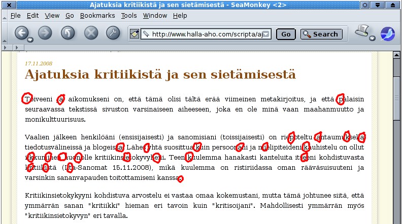Collapse the menu bar grippy
This screenshot has height=224, width=402.
(5, 16)
